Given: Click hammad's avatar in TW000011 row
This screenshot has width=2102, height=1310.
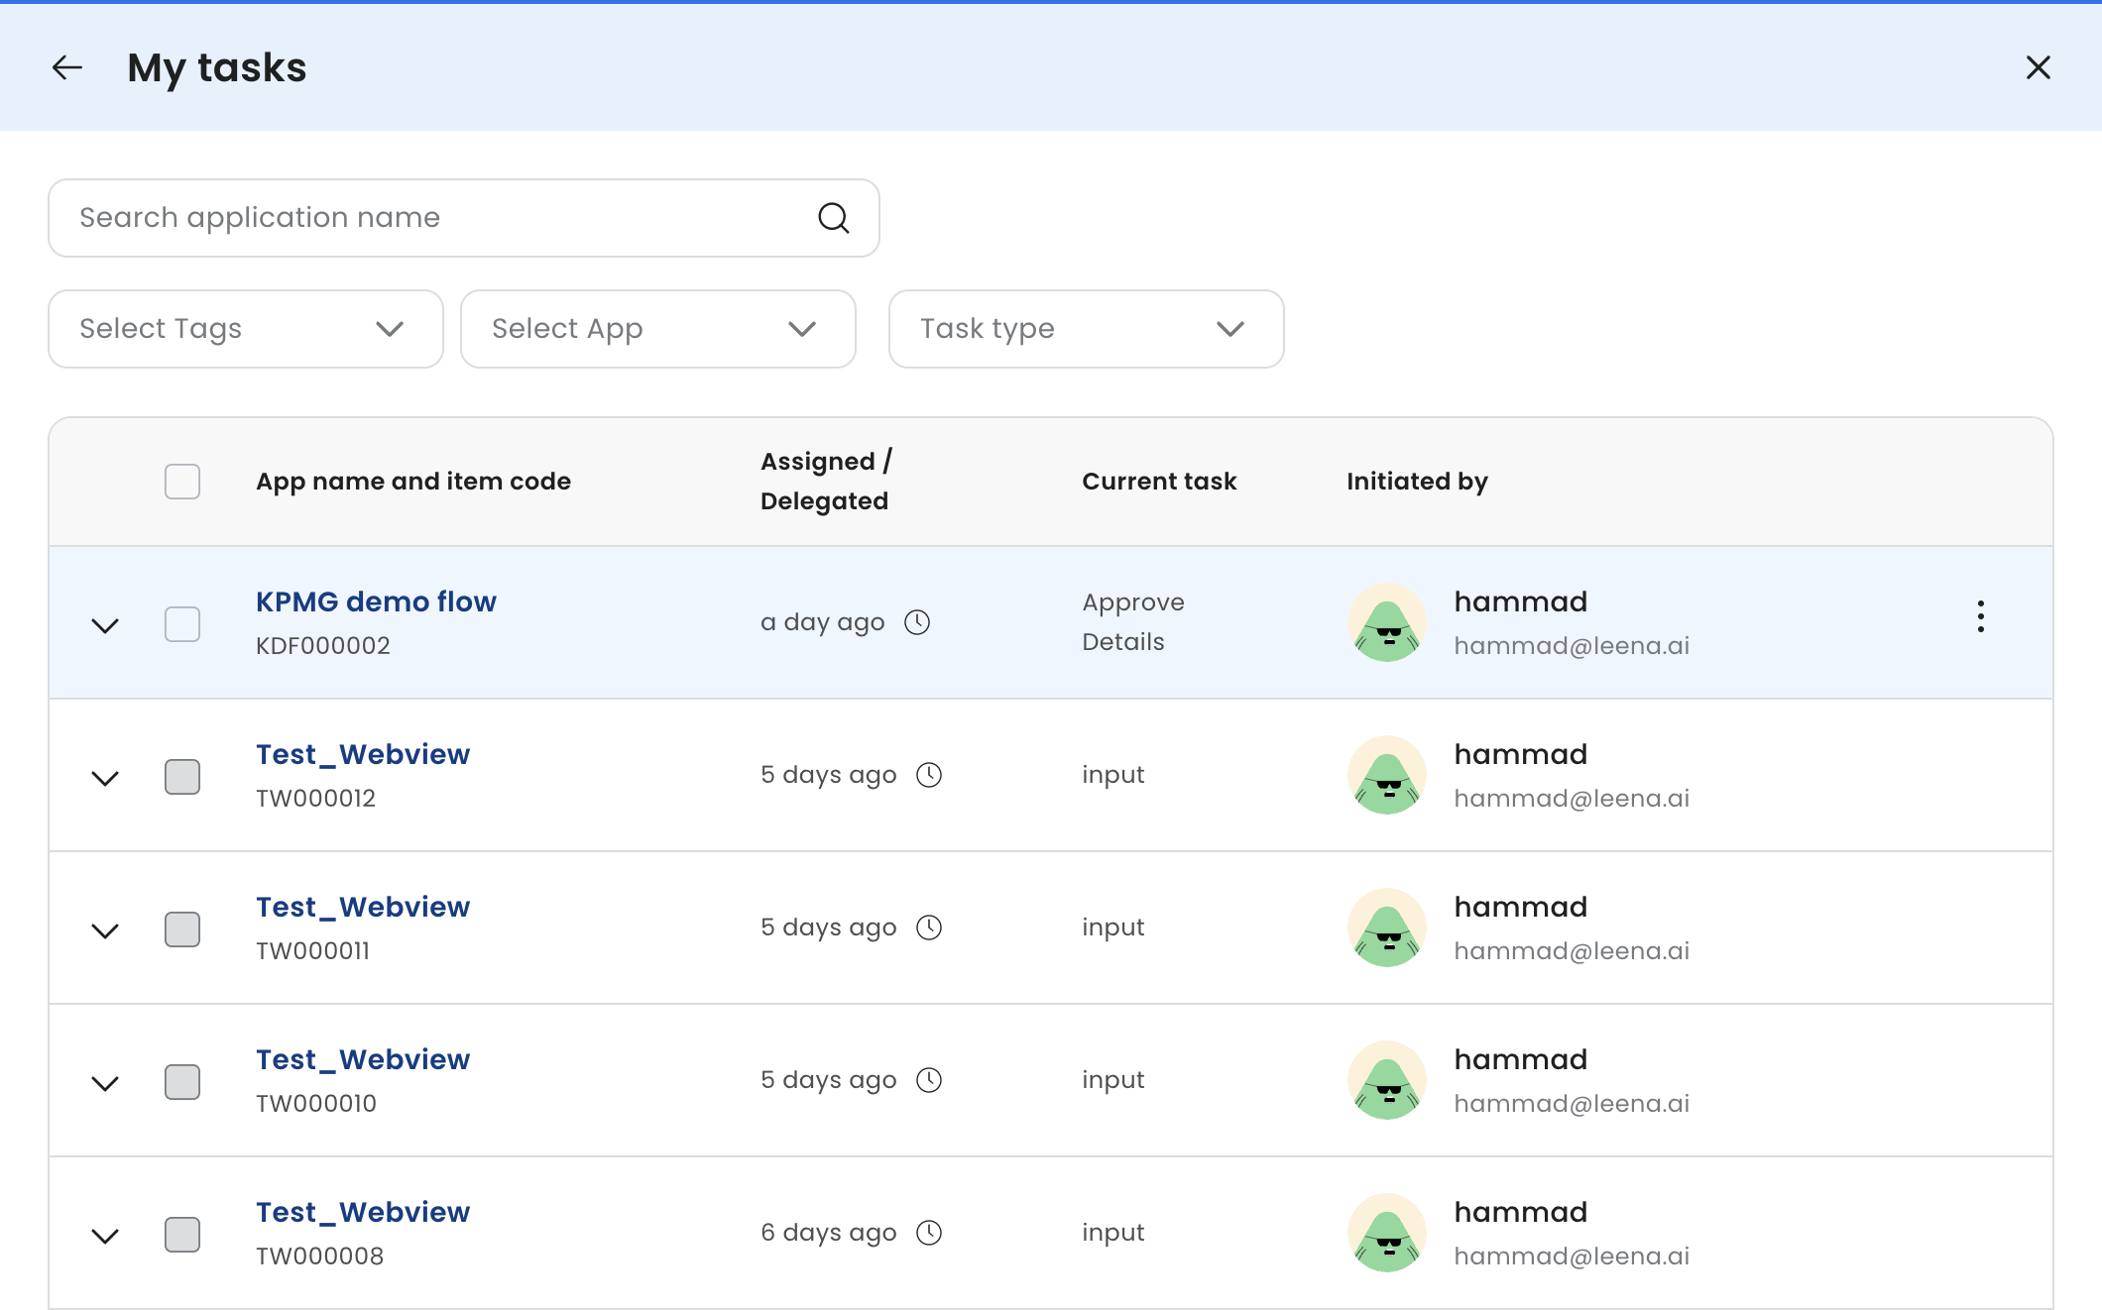Looking at the screenshot, I should 1386,928.
